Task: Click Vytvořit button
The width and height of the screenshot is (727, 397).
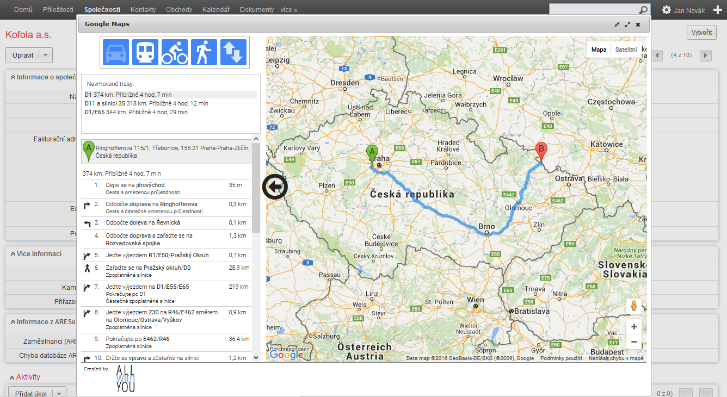Action: click(x=701, y=32)
